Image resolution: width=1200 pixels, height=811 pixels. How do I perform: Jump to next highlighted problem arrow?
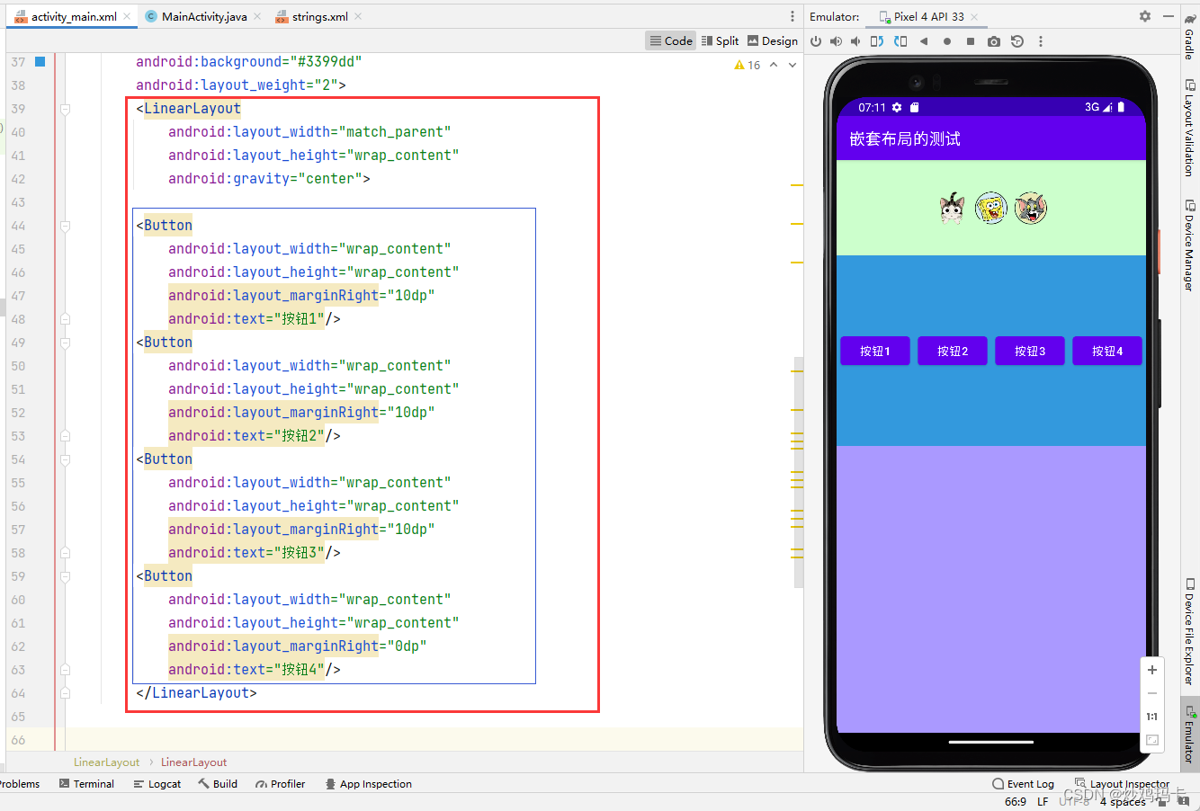pyautogui.click(x=793, y=65)
